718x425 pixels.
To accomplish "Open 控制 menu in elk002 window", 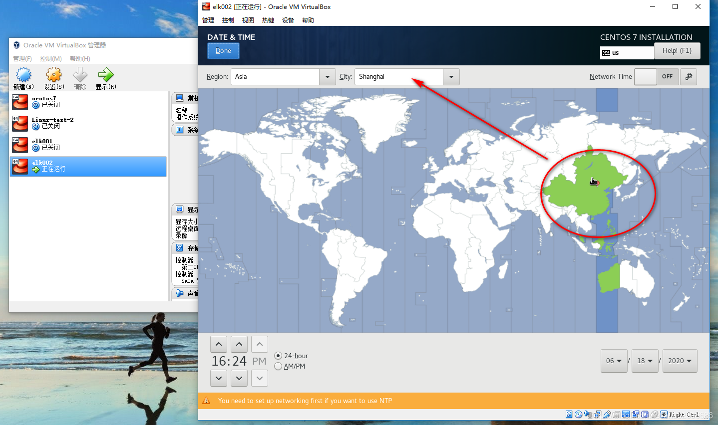I will tap(228, 20).
